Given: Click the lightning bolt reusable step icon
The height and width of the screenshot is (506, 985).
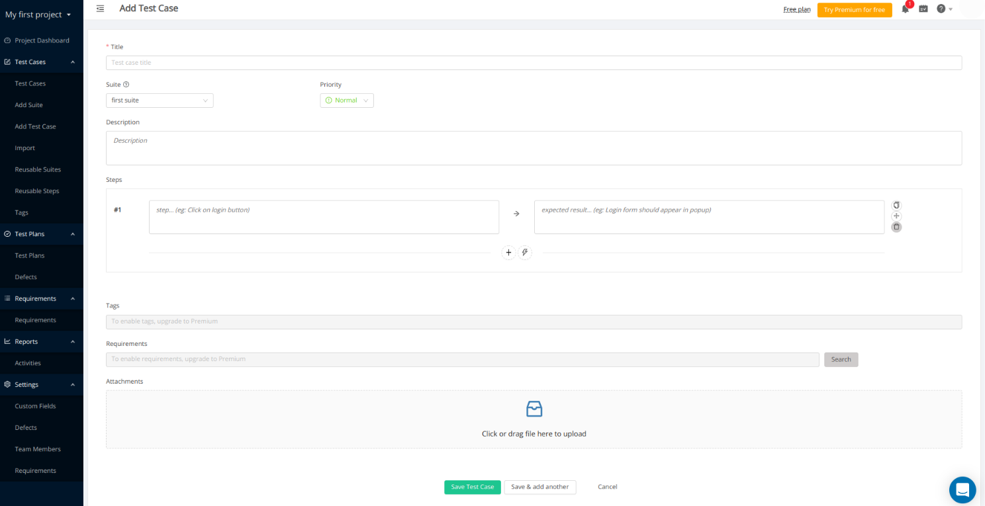Looking at the screenshot, I should [x=525, y=253].
